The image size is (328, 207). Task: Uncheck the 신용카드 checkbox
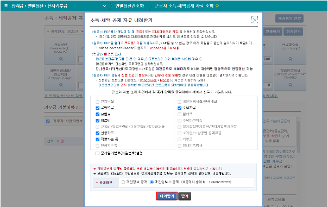point(97,133)
